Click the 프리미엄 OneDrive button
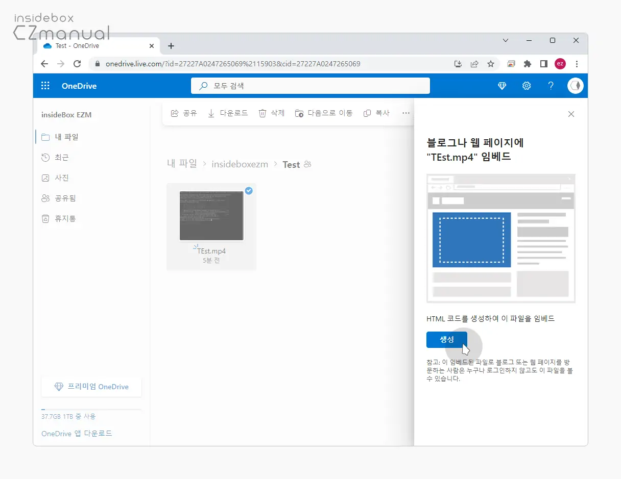Screen dimensions: 621x479 (x=91, y=387)
